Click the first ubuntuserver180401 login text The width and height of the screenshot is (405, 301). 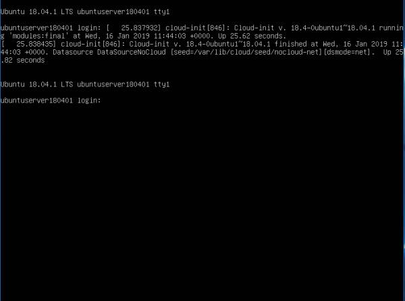51,28
